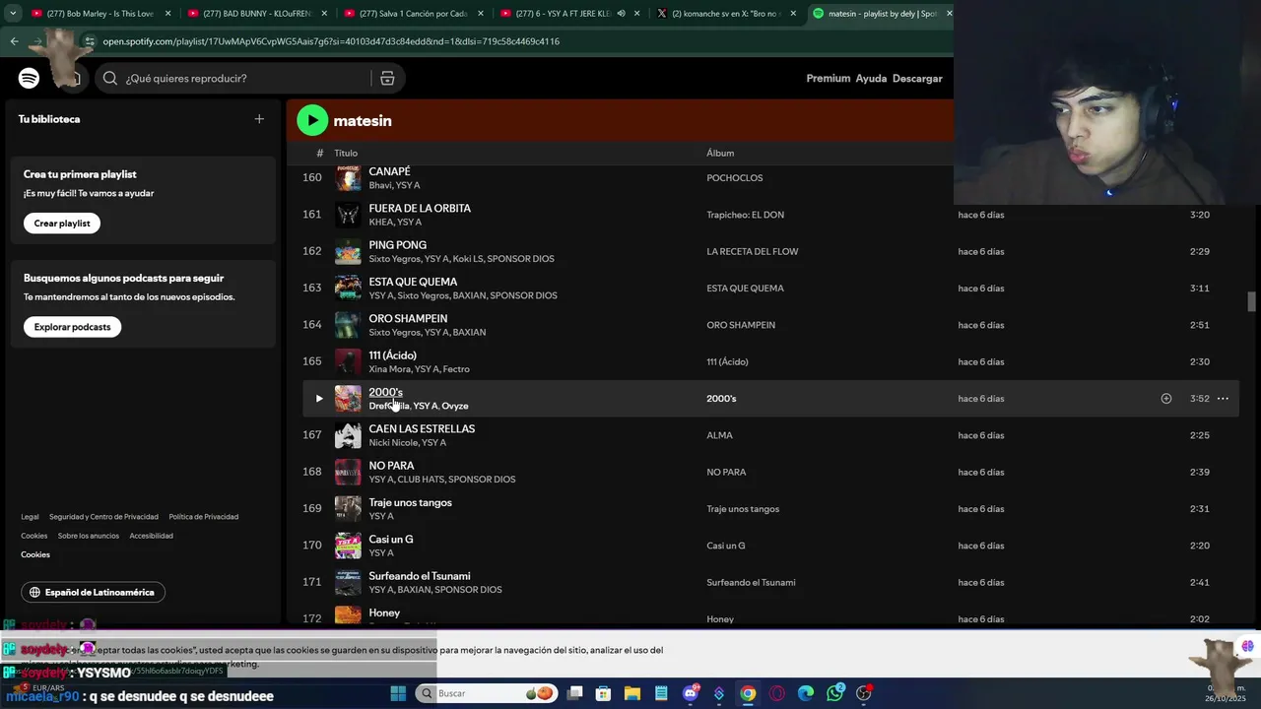The image size is (1261, 709).
Task: Mute the YSY A FT JERE KLEIN tab audio icon
Action: pos(621,14)
